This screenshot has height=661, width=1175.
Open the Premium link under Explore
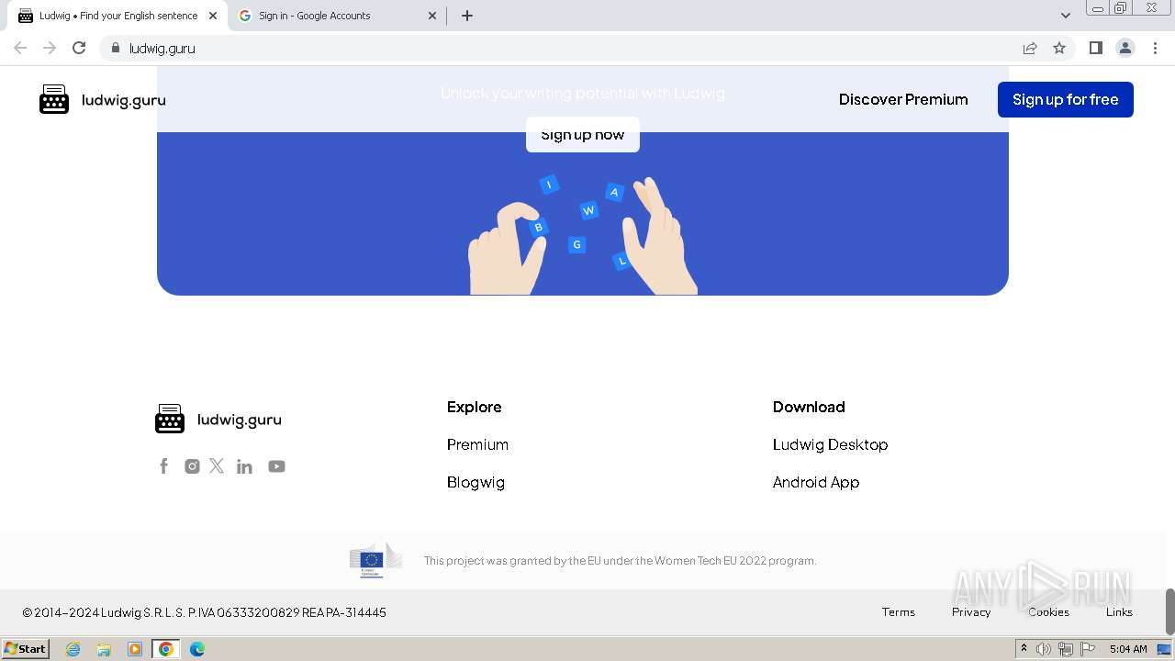point(477,444)
